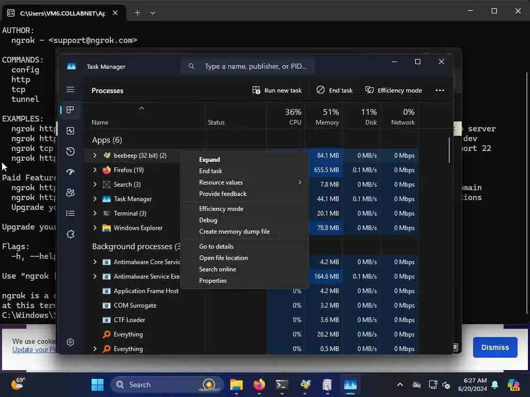Open the App history sidebar icon
Viewport: 530px width, 397px height.
(70, 151)
